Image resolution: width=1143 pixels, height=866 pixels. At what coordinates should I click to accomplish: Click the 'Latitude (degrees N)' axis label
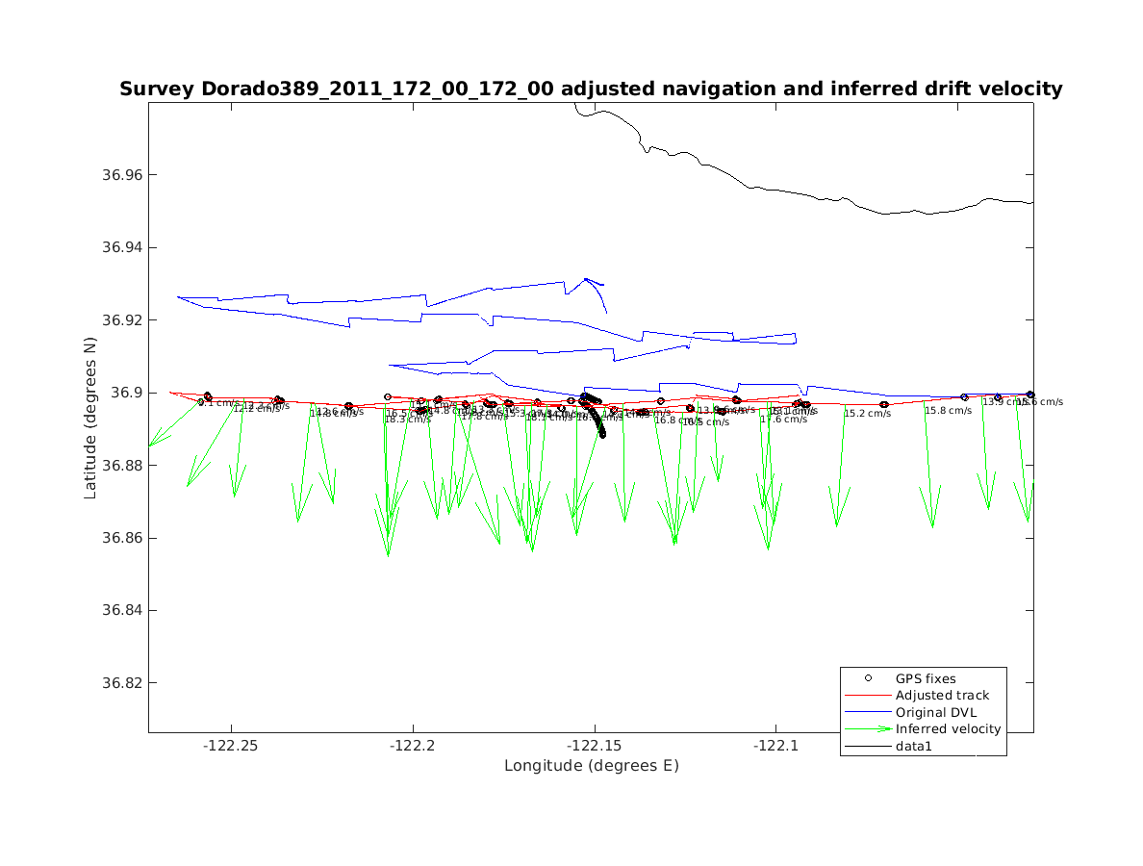pos(90,417)
